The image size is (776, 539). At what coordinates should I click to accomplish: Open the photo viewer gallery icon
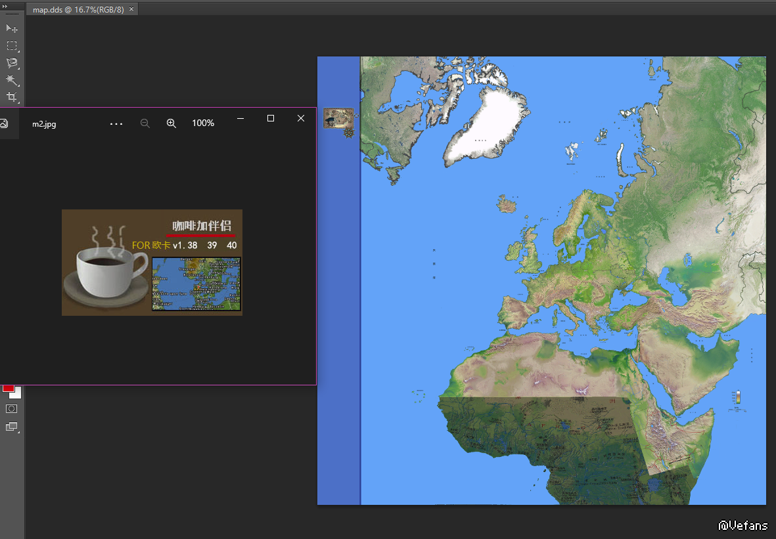tap(4, 123)
